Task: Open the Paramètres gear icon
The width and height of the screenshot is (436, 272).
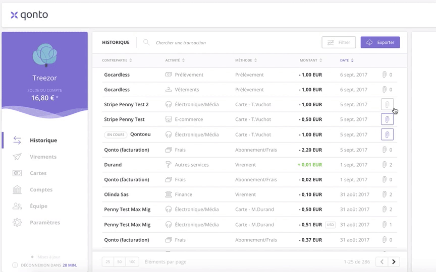Action: [x=17, y=222]
